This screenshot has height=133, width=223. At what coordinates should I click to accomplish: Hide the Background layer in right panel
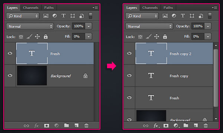(x=129, y=120)
